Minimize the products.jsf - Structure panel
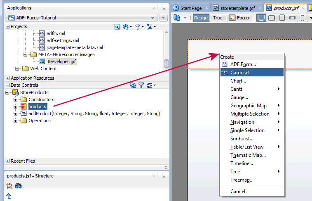 pos(164,176)
